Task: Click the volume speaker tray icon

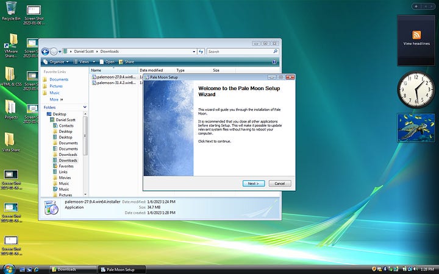Action: pyautogui.click(x=415, y=269)
